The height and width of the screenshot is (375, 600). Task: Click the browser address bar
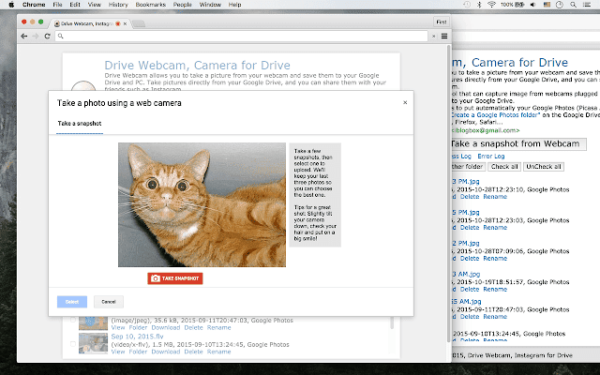coord(234,37)
